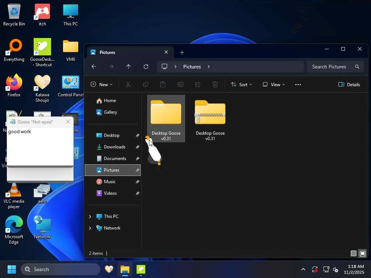Open the itch desktop shortcut
Viewport: 371px width, 278px height.
pos(42,14)
